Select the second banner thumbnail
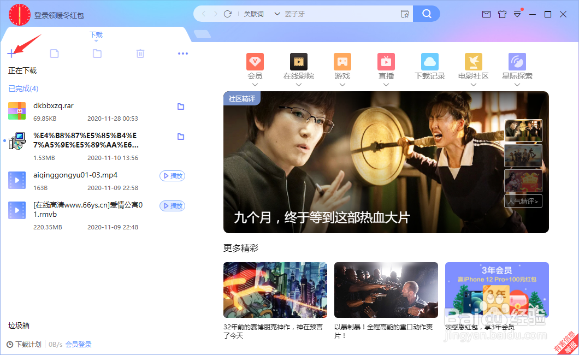This screenshot has height=355, width=579. (523, 155)
